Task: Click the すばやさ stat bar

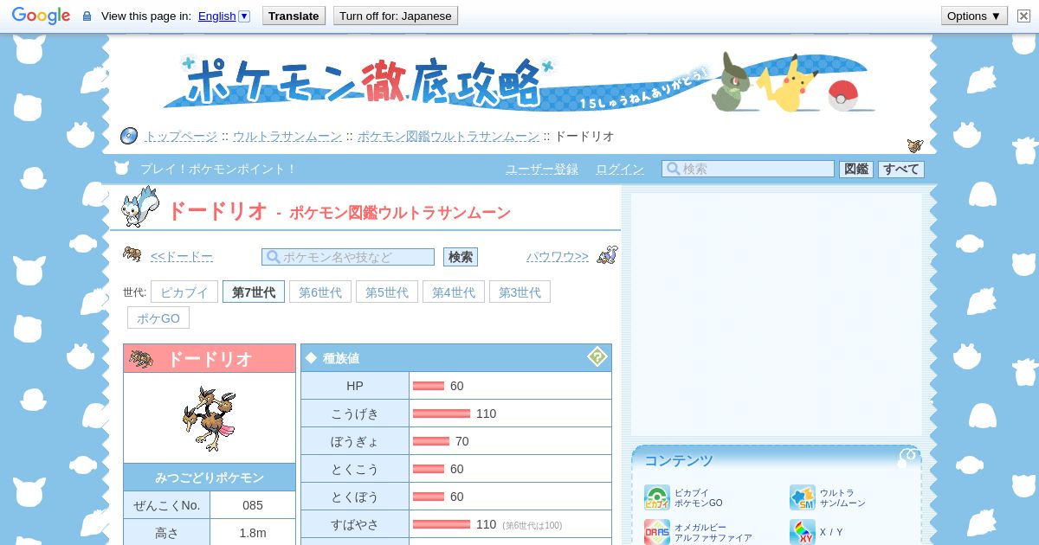Action: 442,524
